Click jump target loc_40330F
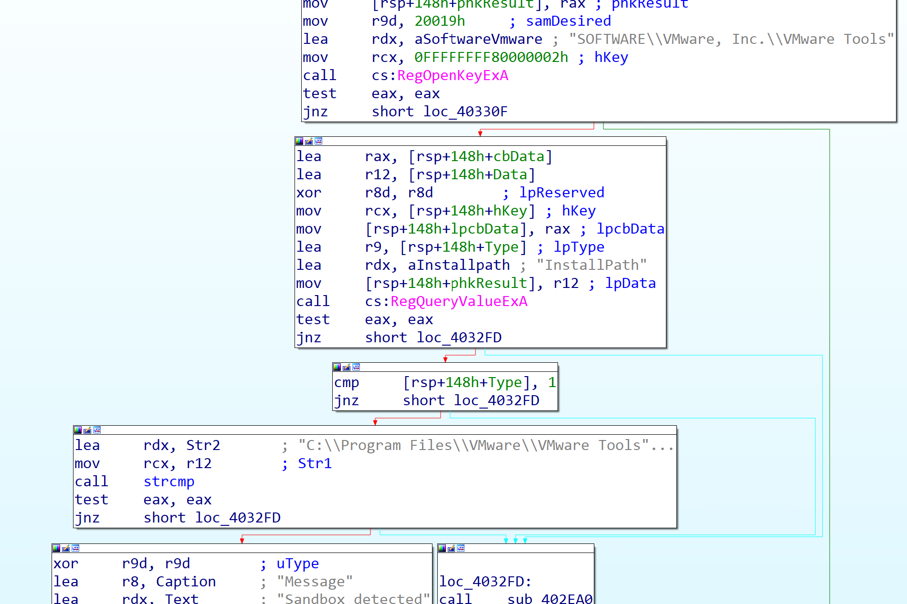Image resolution: width=907 pixels, height=604 pixels. pos(465,112)
